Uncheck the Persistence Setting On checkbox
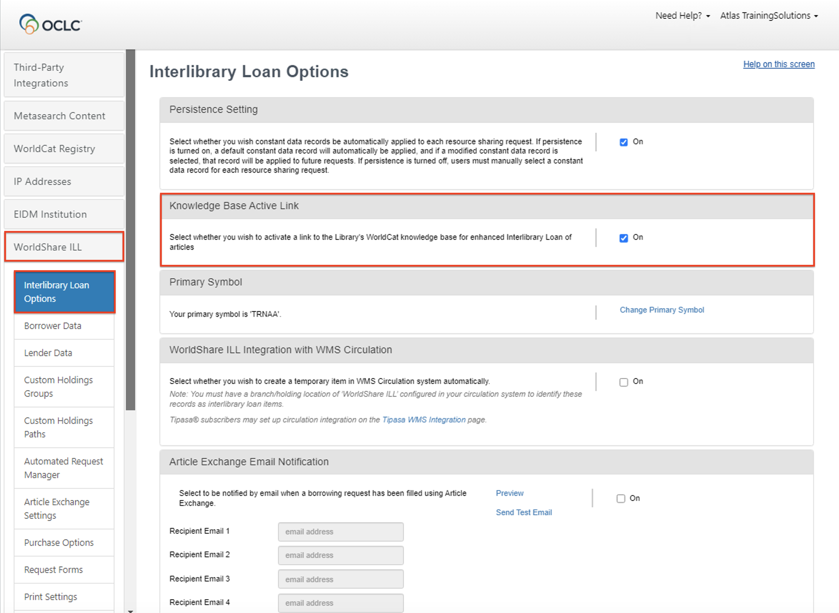The image size is (839, 613). [624, 142]
